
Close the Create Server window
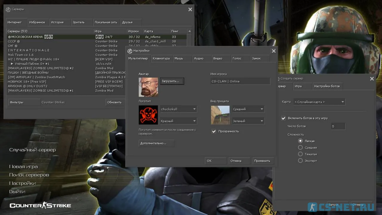coord(372,79)
